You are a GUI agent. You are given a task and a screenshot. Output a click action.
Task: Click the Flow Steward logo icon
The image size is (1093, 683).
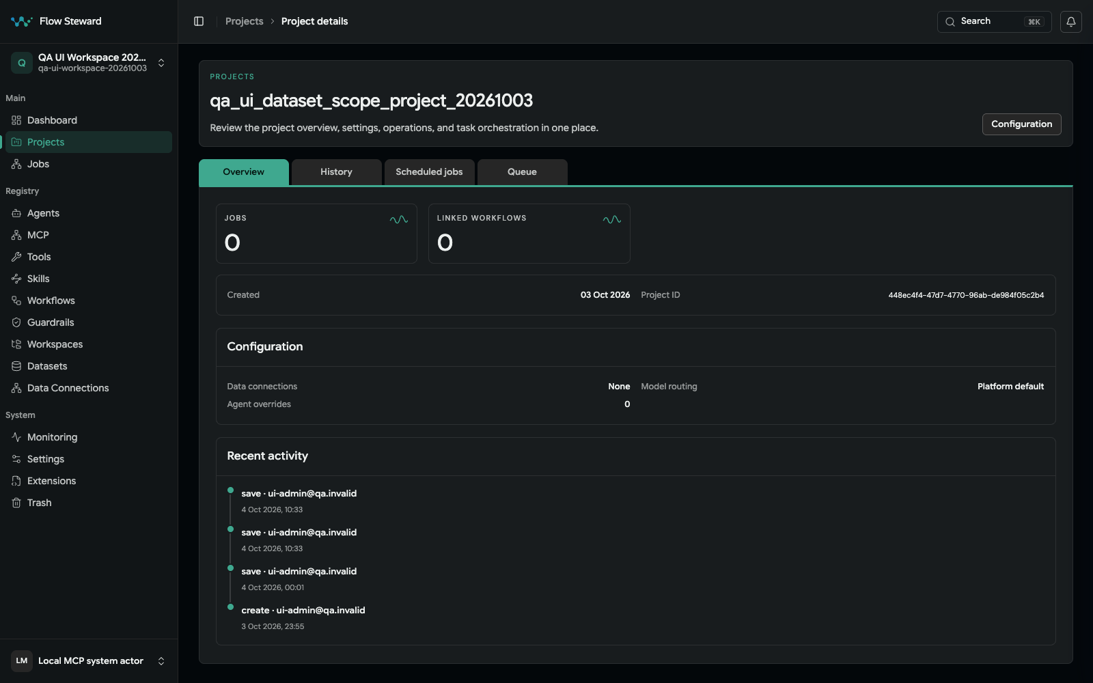point(21,21)
